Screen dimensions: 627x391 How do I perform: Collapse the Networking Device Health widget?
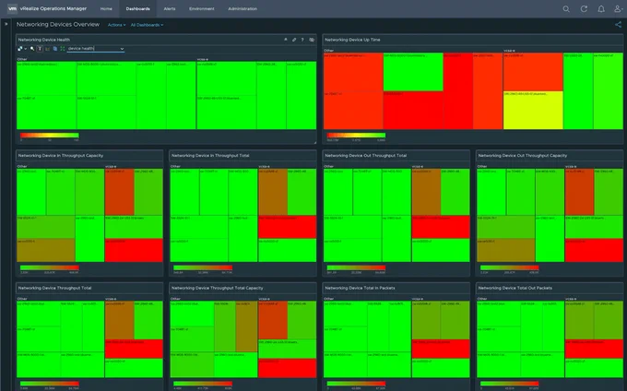click(286, 40)
